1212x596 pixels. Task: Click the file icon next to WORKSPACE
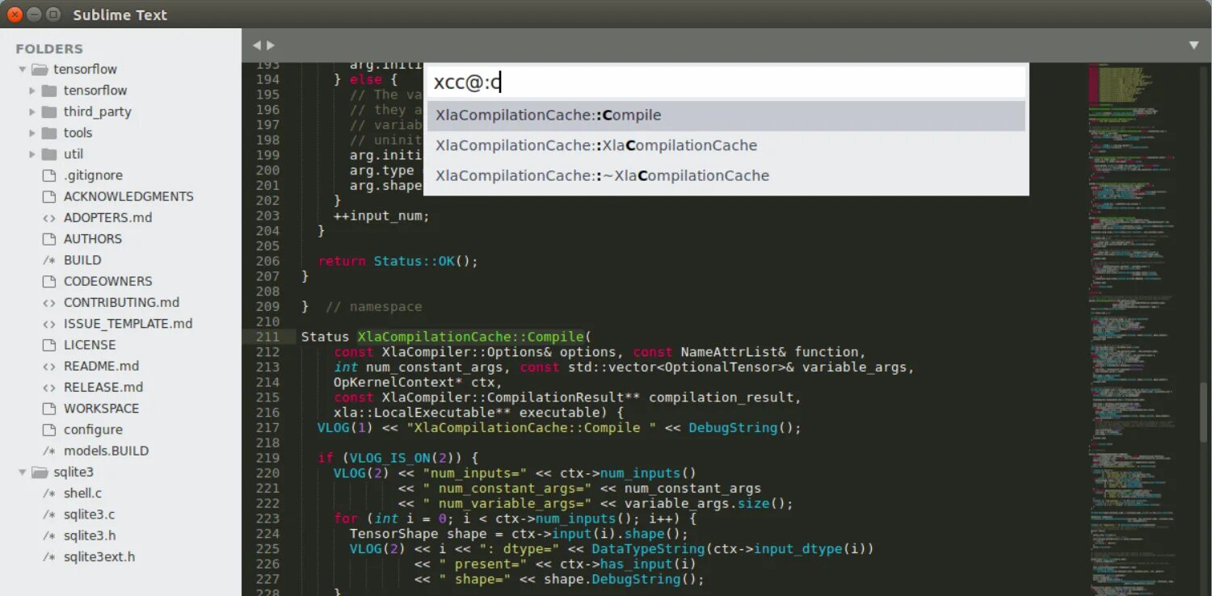[49, 408]
